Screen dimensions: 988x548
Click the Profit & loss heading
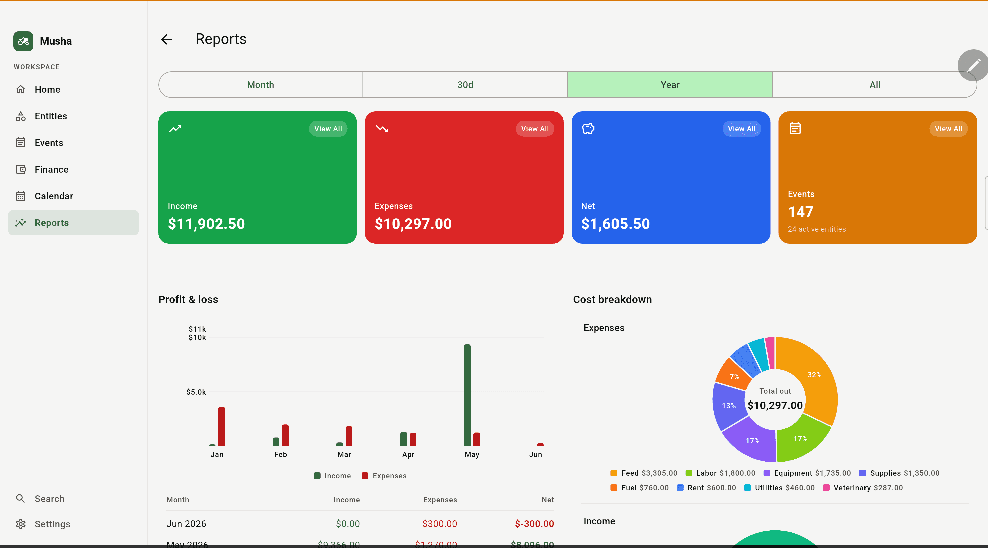[x=188, y=299]
